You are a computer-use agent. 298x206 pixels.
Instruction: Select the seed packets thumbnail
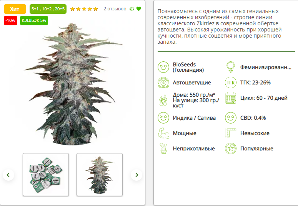[46, 175]
